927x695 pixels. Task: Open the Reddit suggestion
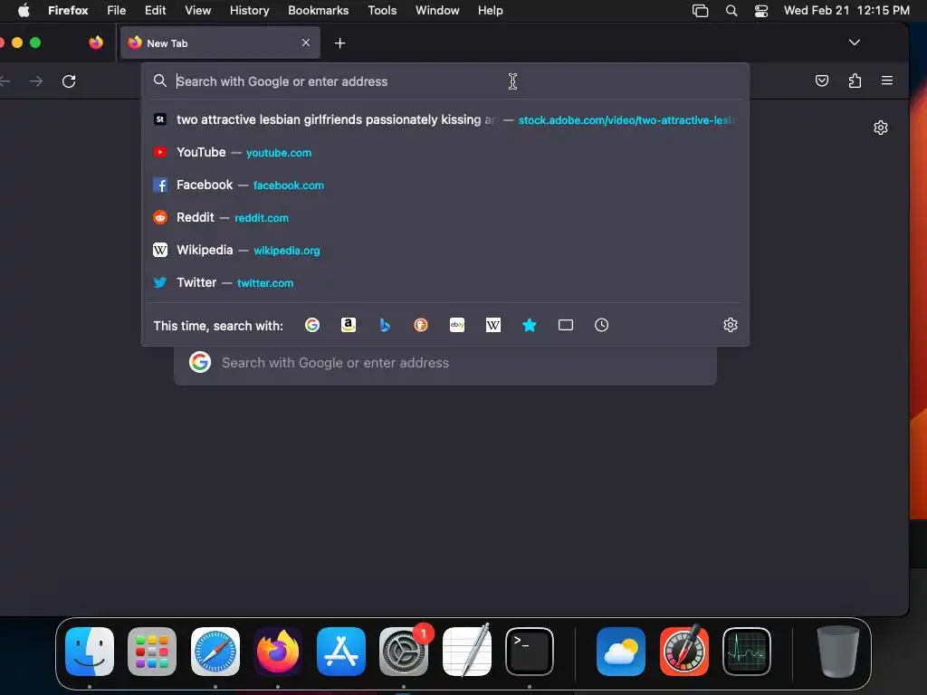click(445, 217)
